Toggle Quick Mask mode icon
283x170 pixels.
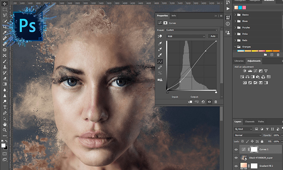coord(5,154)
